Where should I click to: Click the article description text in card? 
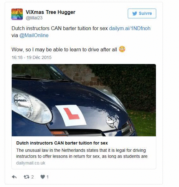82,153
